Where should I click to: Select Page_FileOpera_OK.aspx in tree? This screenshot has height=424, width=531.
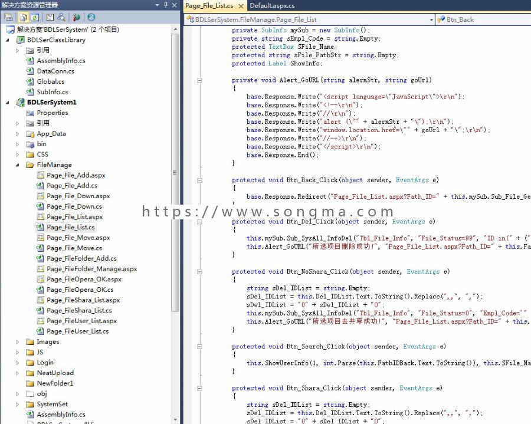pos(84,279)
